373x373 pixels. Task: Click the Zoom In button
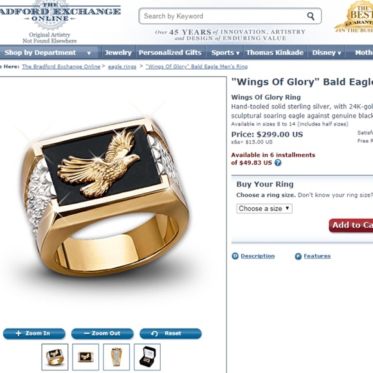click(x=34, y=334)
